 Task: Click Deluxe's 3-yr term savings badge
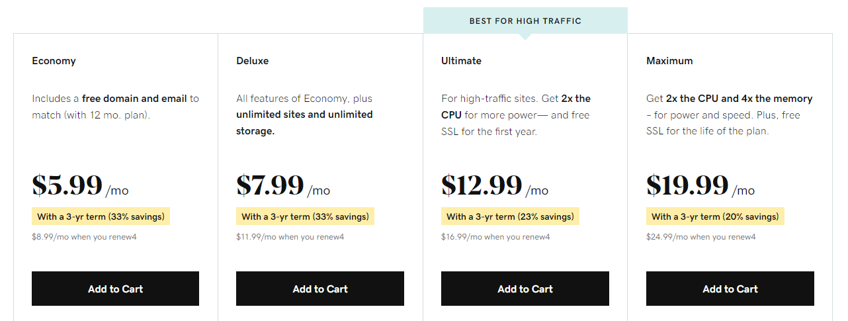click(306, 216)
